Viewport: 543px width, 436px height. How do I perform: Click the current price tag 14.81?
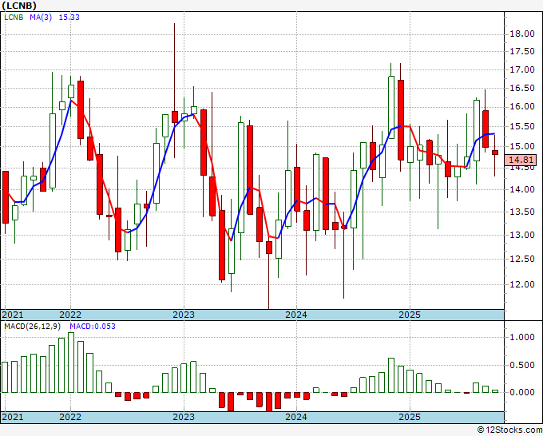pyautogui.click(x=521, y=160)
